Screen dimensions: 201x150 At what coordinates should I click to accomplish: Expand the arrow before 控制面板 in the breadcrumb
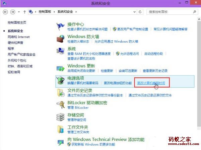[x=36, y=12]
